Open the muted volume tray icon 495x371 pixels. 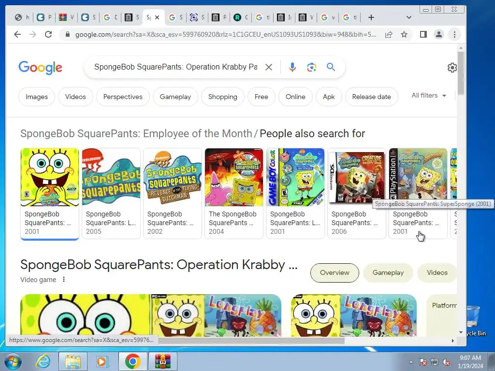[446, 362]
